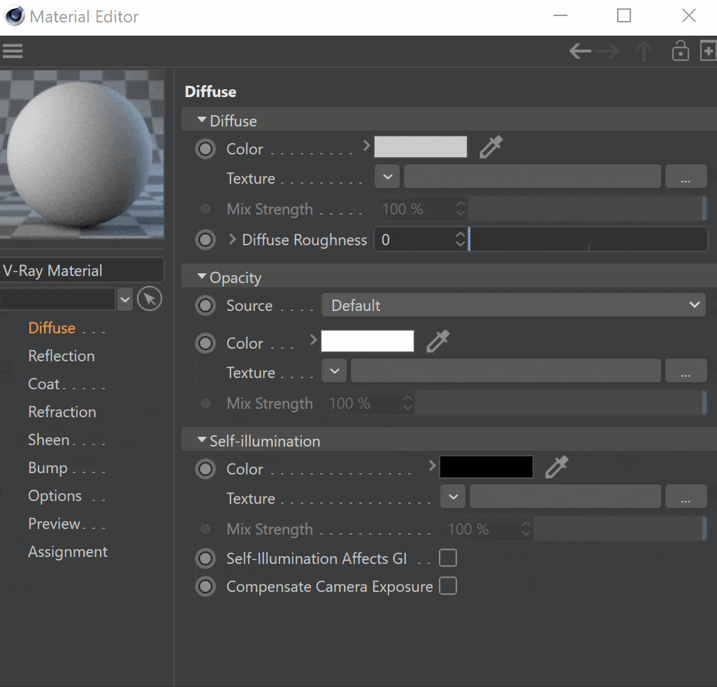Switch to the Reflection channel

[x=61, y=356]
